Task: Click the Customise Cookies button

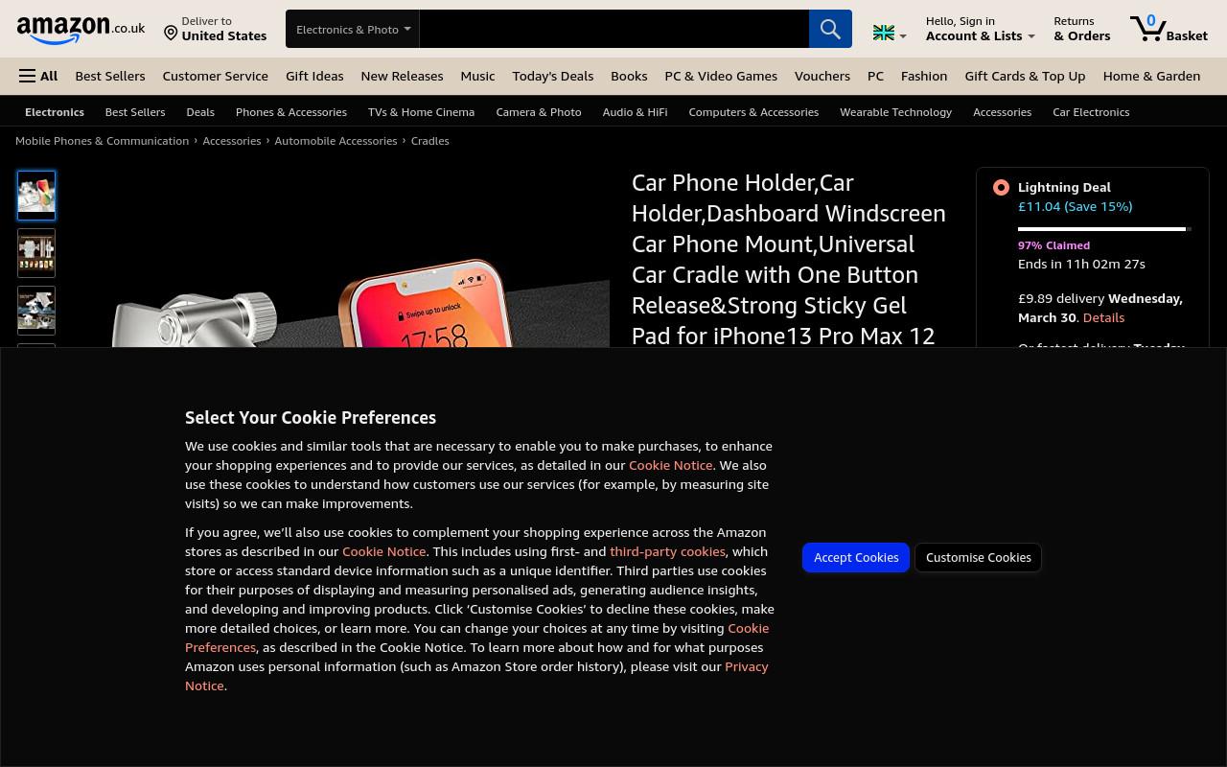Action: click(x=979, y=557)
